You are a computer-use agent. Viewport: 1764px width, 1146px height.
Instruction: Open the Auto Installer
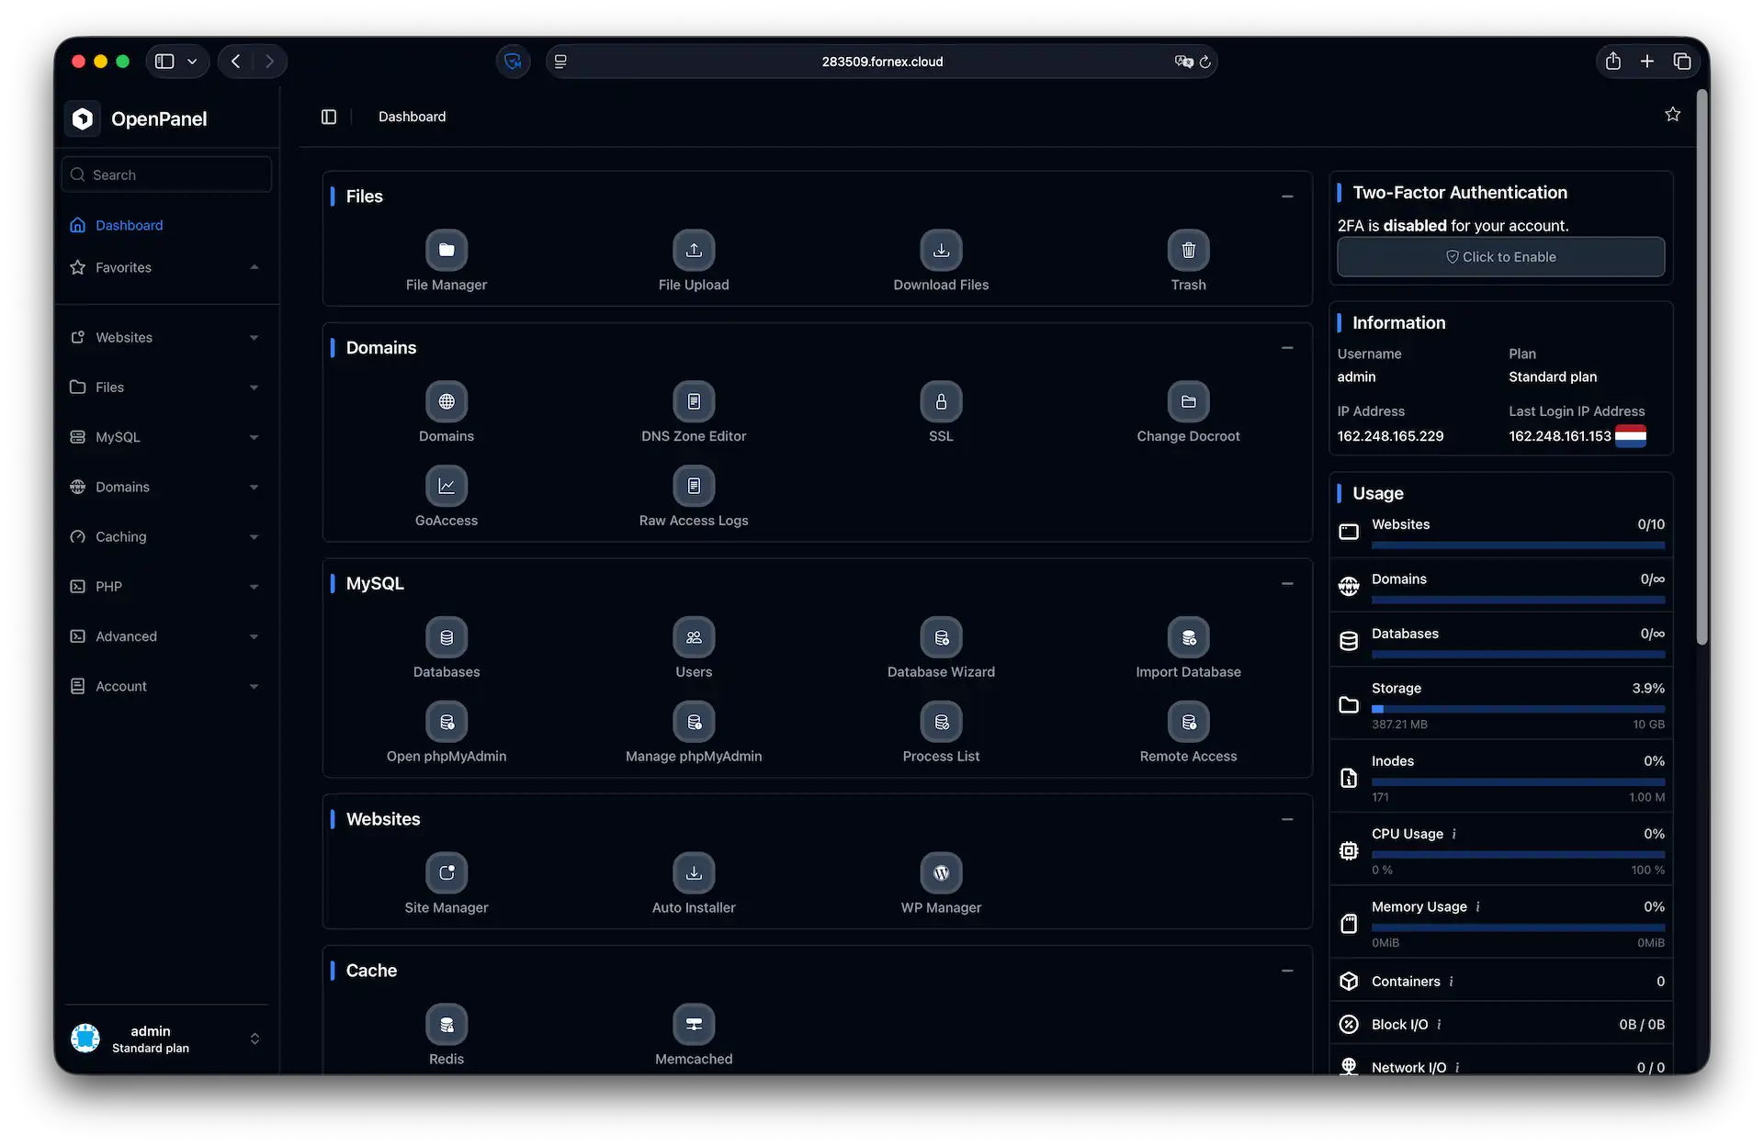point(694,872)
